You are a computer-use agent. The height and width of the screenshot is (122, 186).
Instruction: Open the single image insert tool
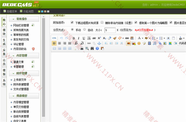pos(129,43)
